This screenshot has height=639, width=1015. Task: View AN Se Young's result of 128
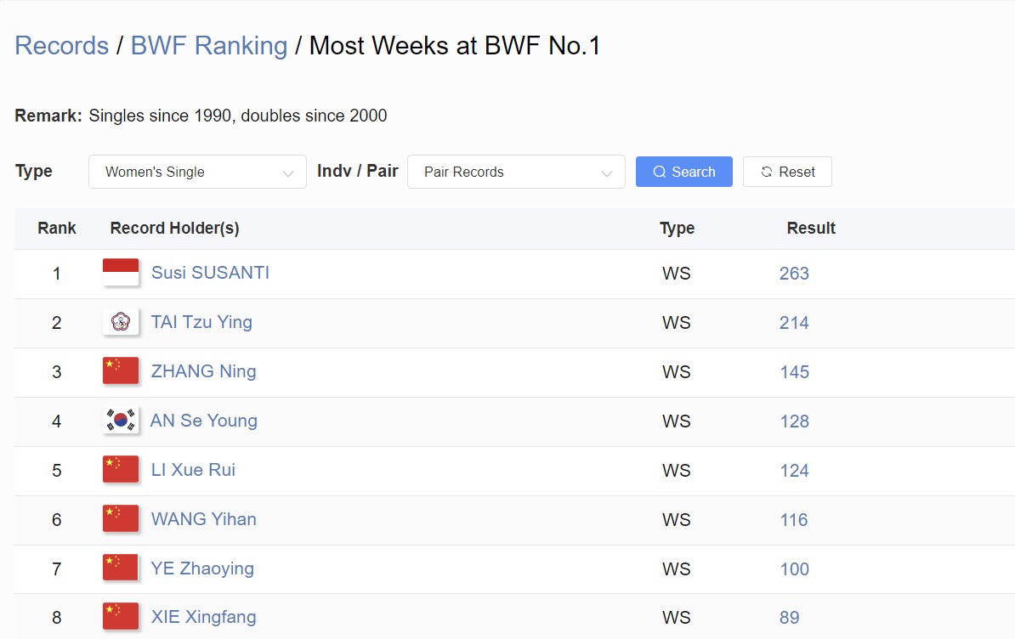[x=794, y=421]
